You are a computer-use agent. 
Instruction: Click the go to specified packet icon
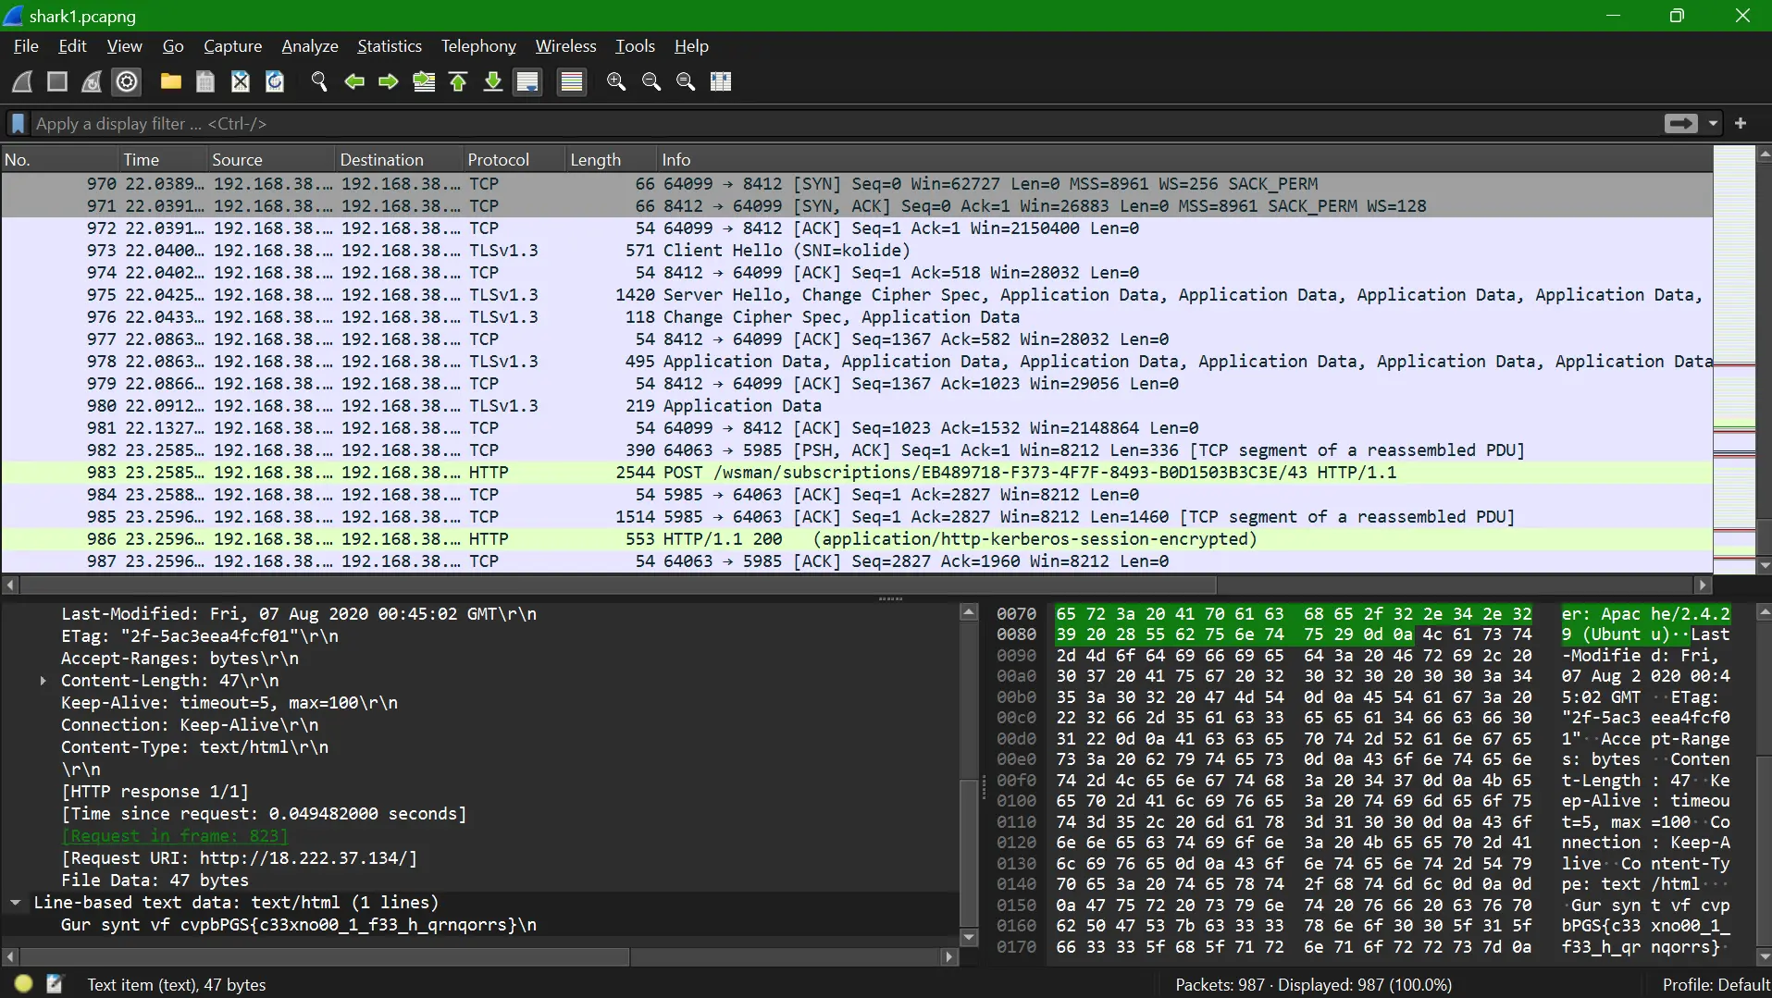[424, 81]
